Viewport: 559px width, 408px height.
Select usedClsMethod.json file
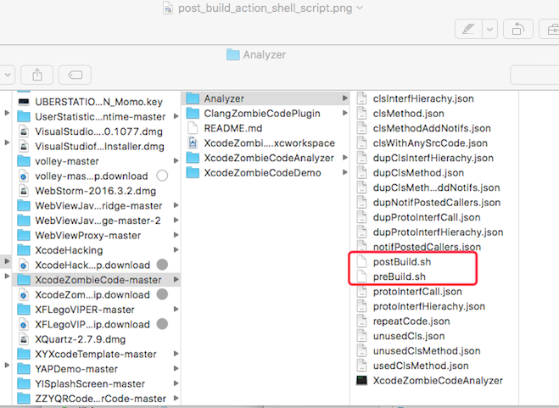pos(421,366)
